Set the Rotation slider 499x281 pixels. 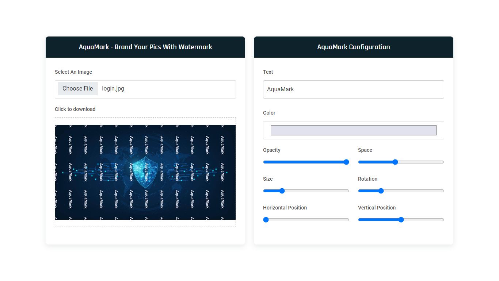[x=401, y=191]
